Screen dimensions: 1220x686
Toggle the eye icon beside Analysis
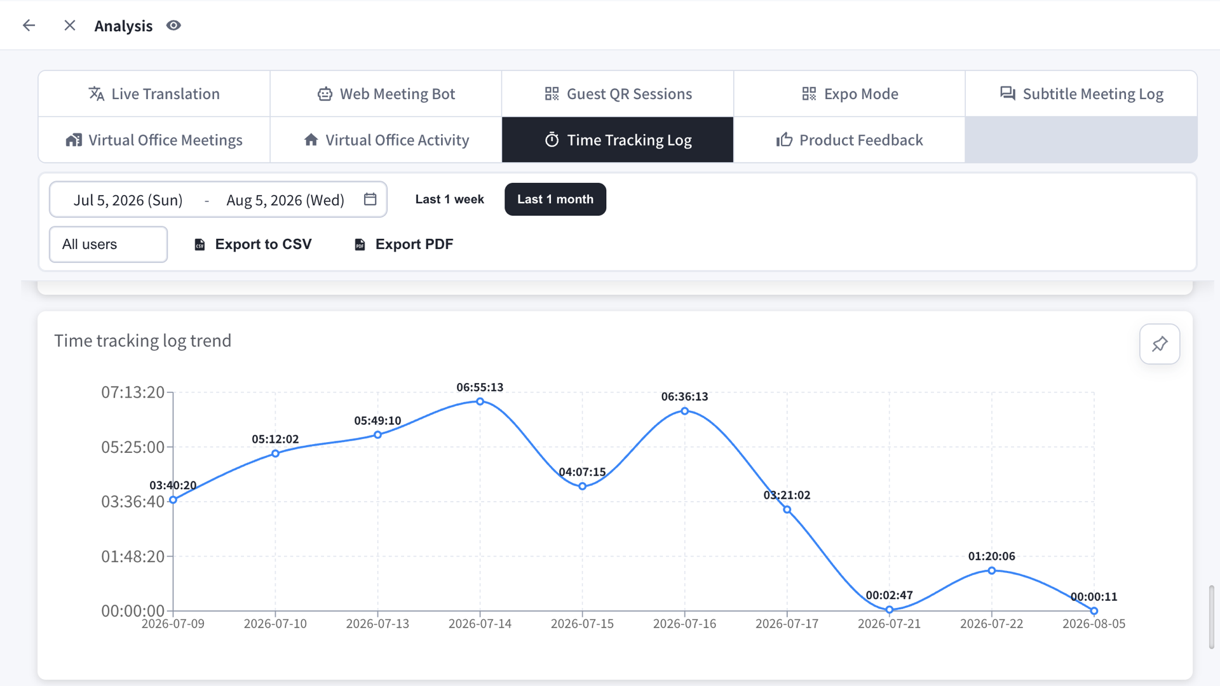pyautogui.click(x=173, y=25)
